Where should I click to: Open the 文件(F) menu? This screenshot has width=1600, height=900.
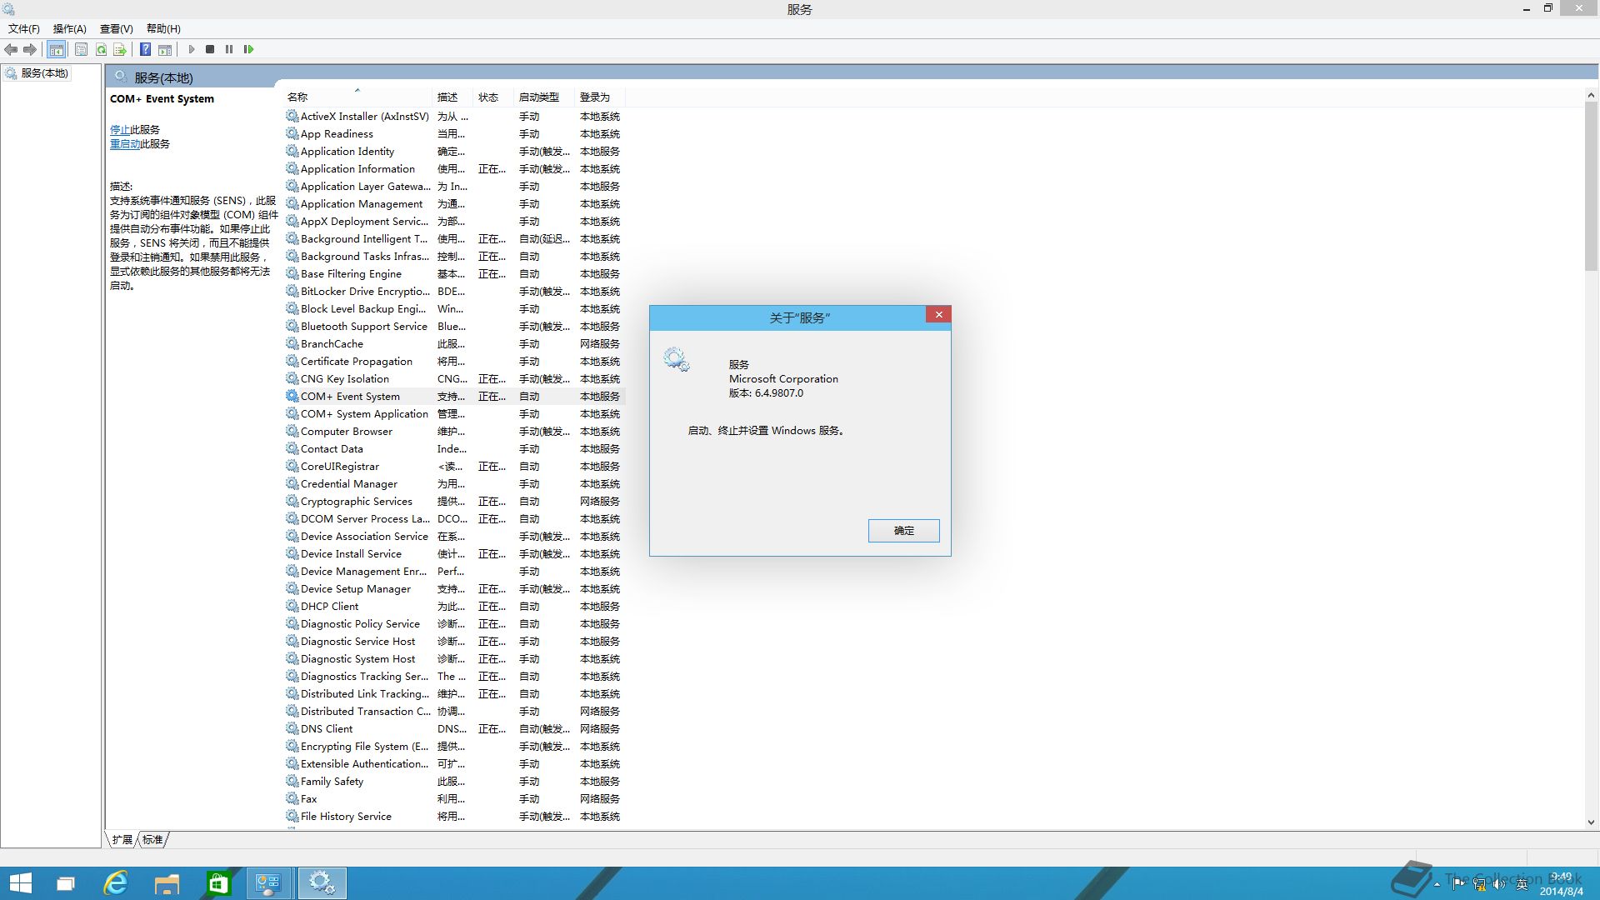coord(24,28)
